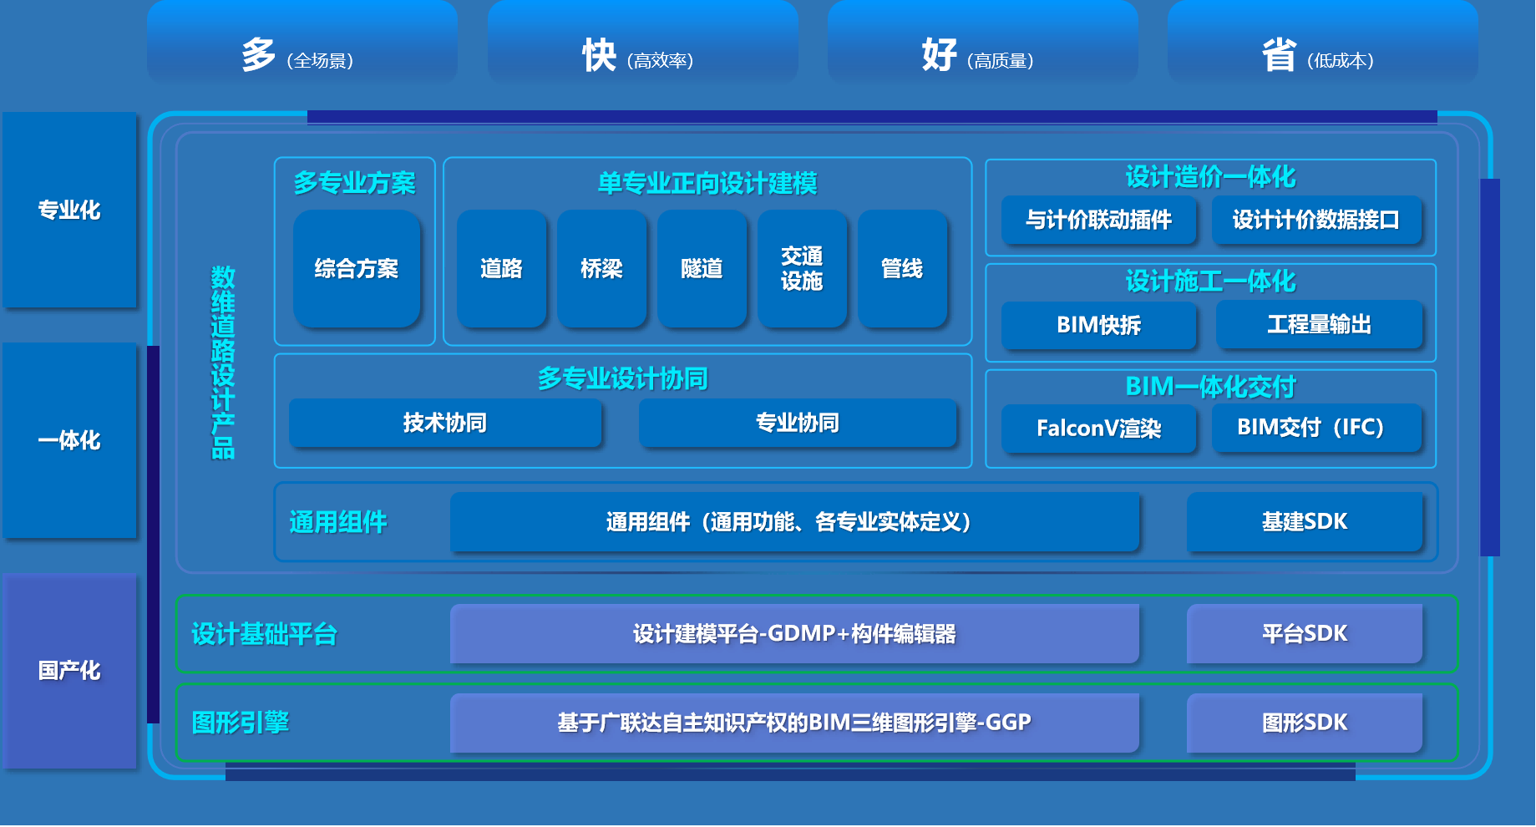Screen dimensions: 1536x827
Task: Open the 交通设施 module
Action: [x=802, y=269]
